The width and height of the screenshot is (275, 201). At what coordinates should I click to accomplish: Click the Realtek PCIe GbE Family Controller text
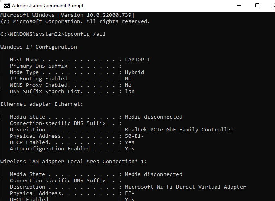[179, 130]
